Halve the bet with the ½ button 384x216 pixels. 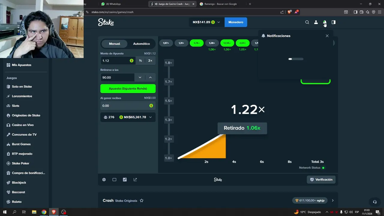140,61
